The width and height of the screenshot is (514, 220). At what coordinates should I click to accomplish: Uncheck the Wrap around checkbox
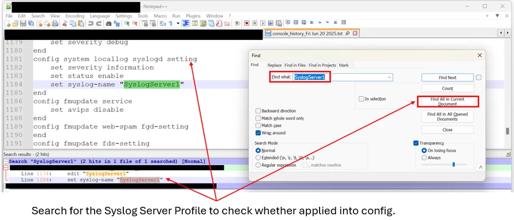pyautogui.click(x=258, y=133)
